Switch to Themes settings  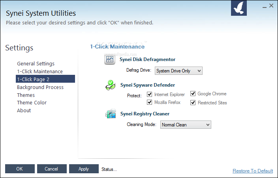click(x=26, y=95)
